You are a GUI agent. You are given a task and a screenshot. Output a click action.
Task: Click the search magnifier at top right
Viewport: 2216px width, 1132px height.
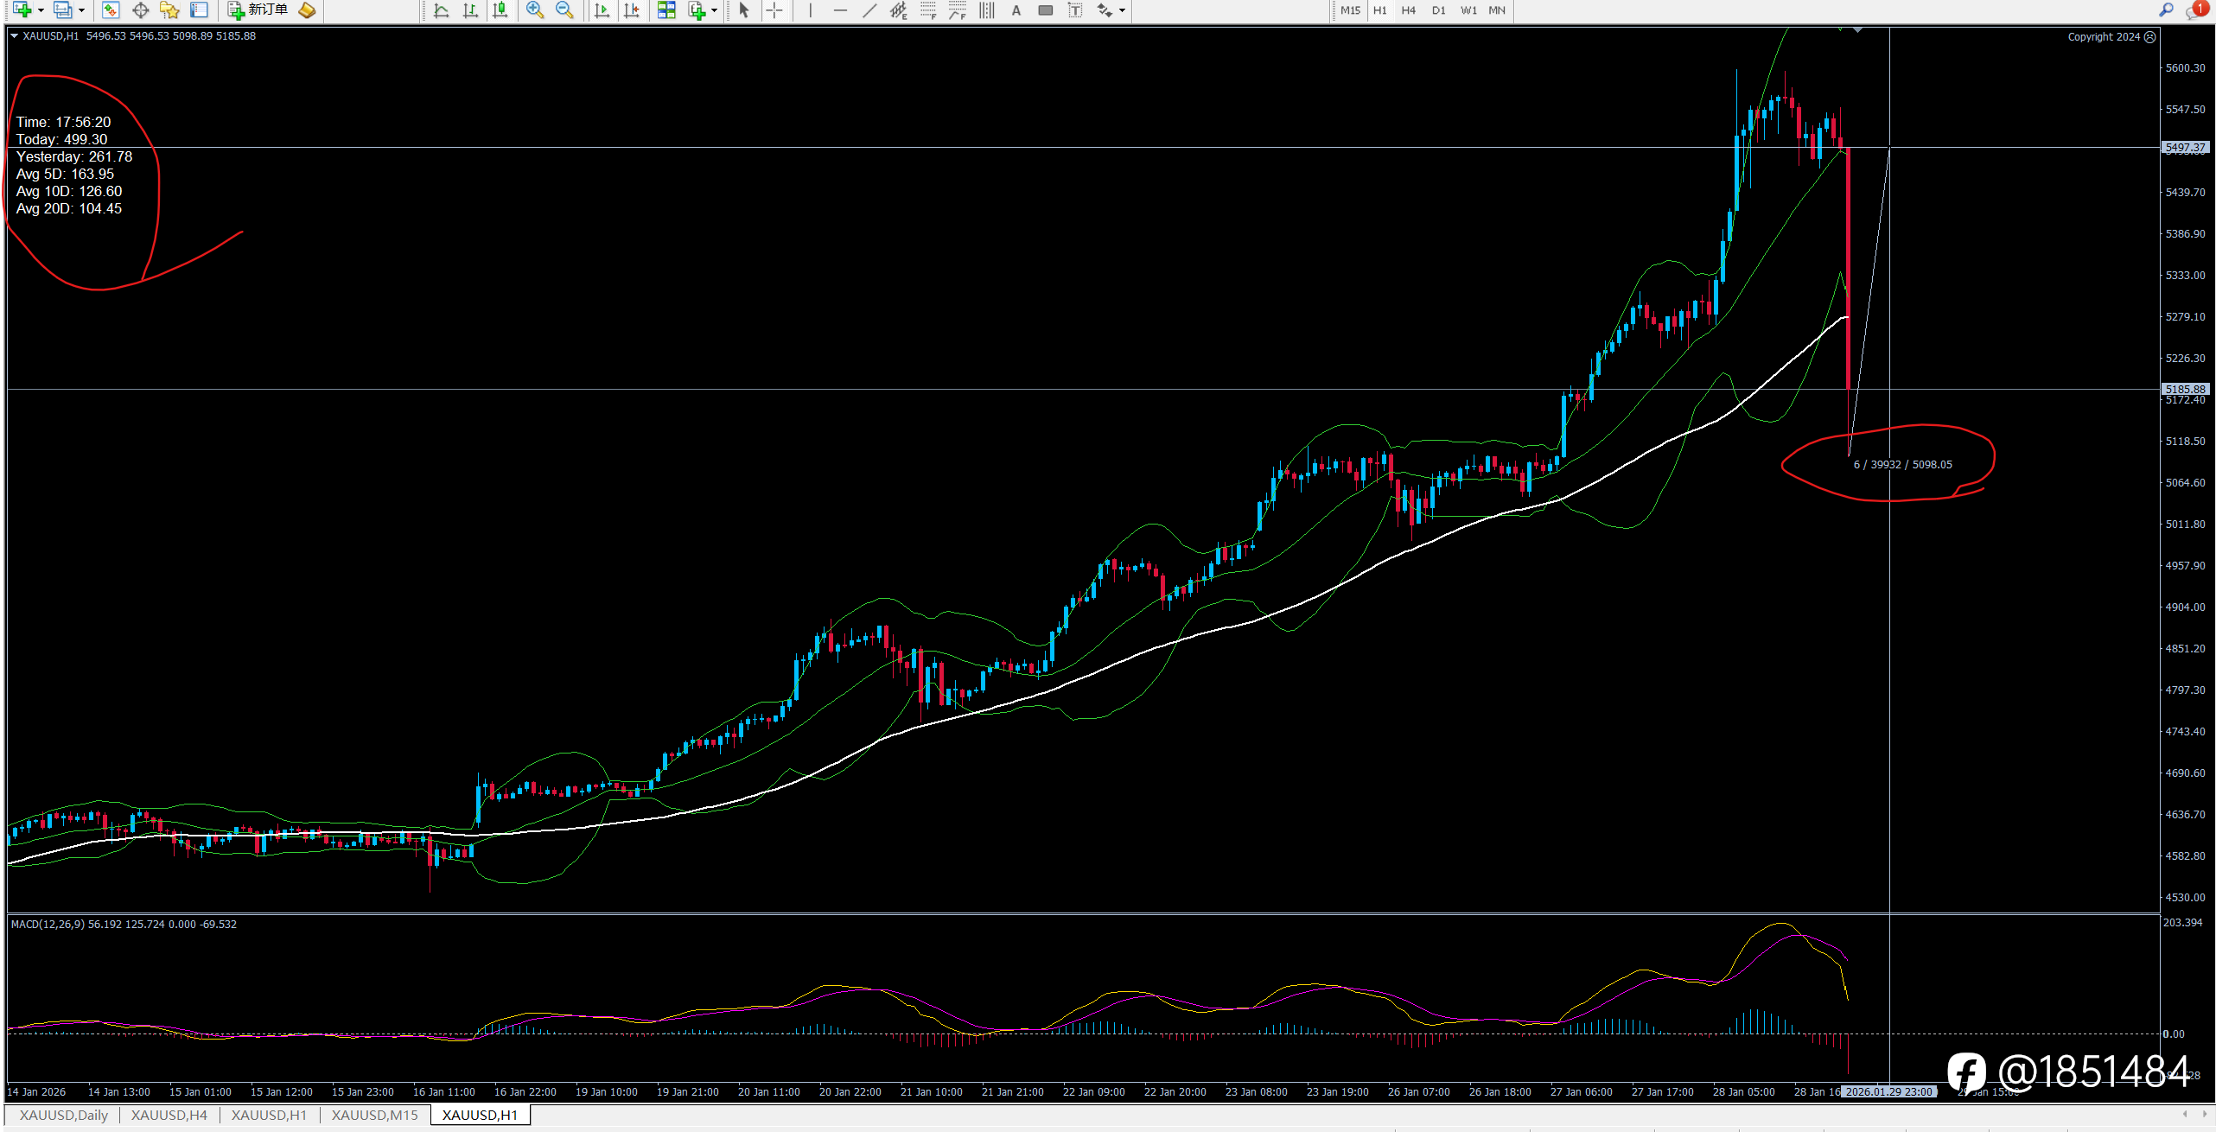pyautogui.click(x=2166, y=10)
